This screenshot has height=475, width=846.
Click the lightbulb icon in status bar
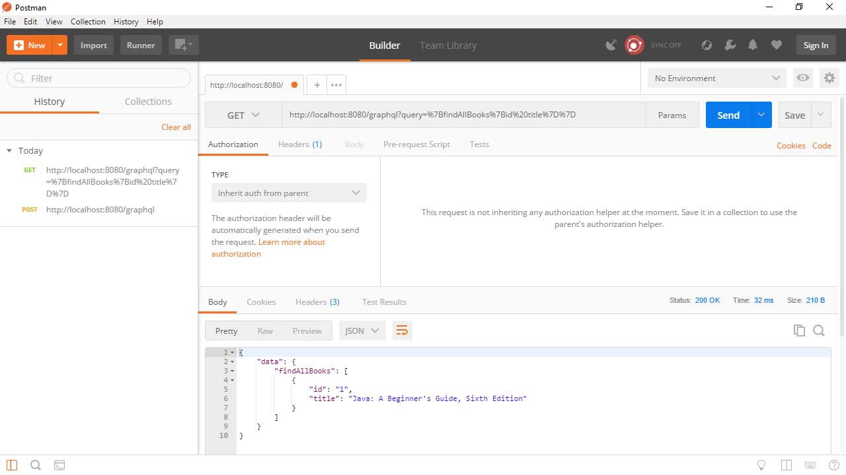[x=761, y=465]
